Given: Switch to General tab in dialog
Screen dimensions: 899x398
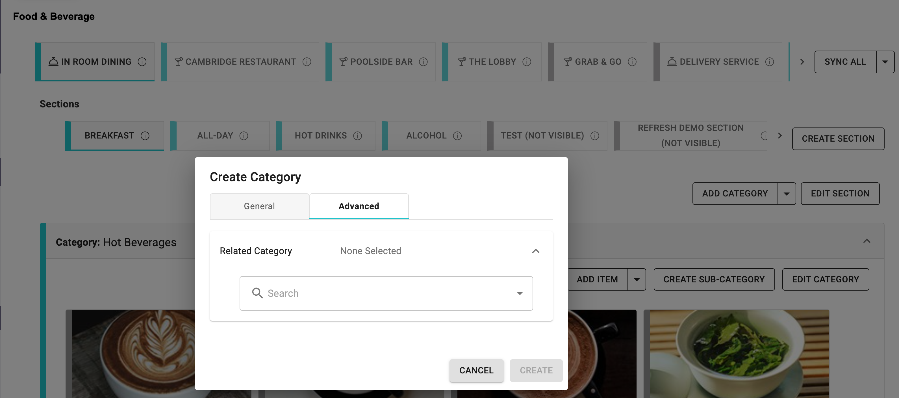Looking at the screenshot, I should coord(259,206).
